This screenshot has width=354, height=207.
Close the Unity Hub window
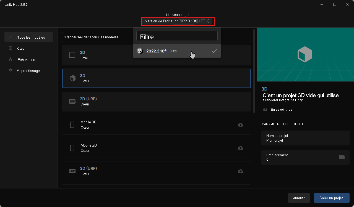347,4
